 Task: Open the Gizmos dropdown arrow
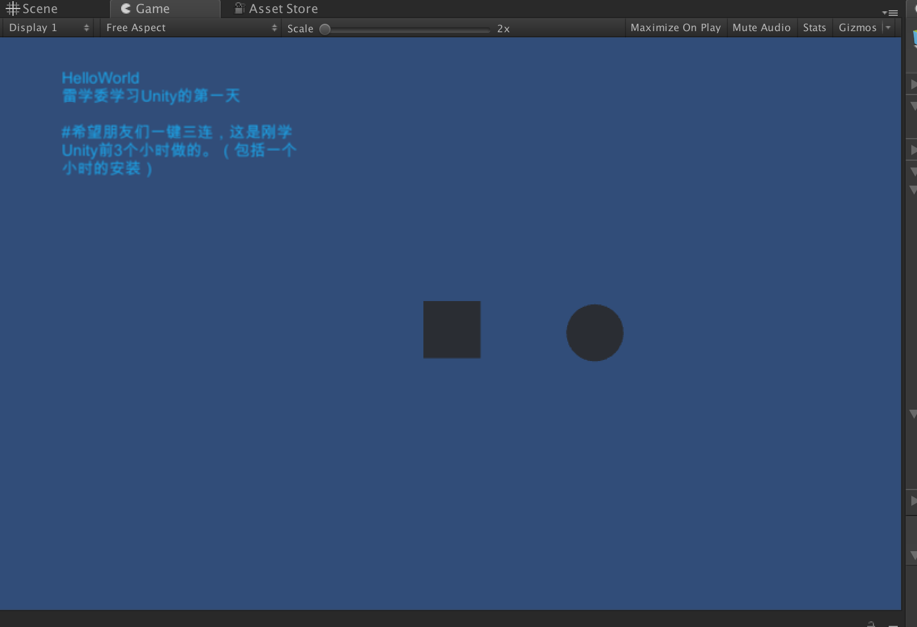[x=888, y=28]
